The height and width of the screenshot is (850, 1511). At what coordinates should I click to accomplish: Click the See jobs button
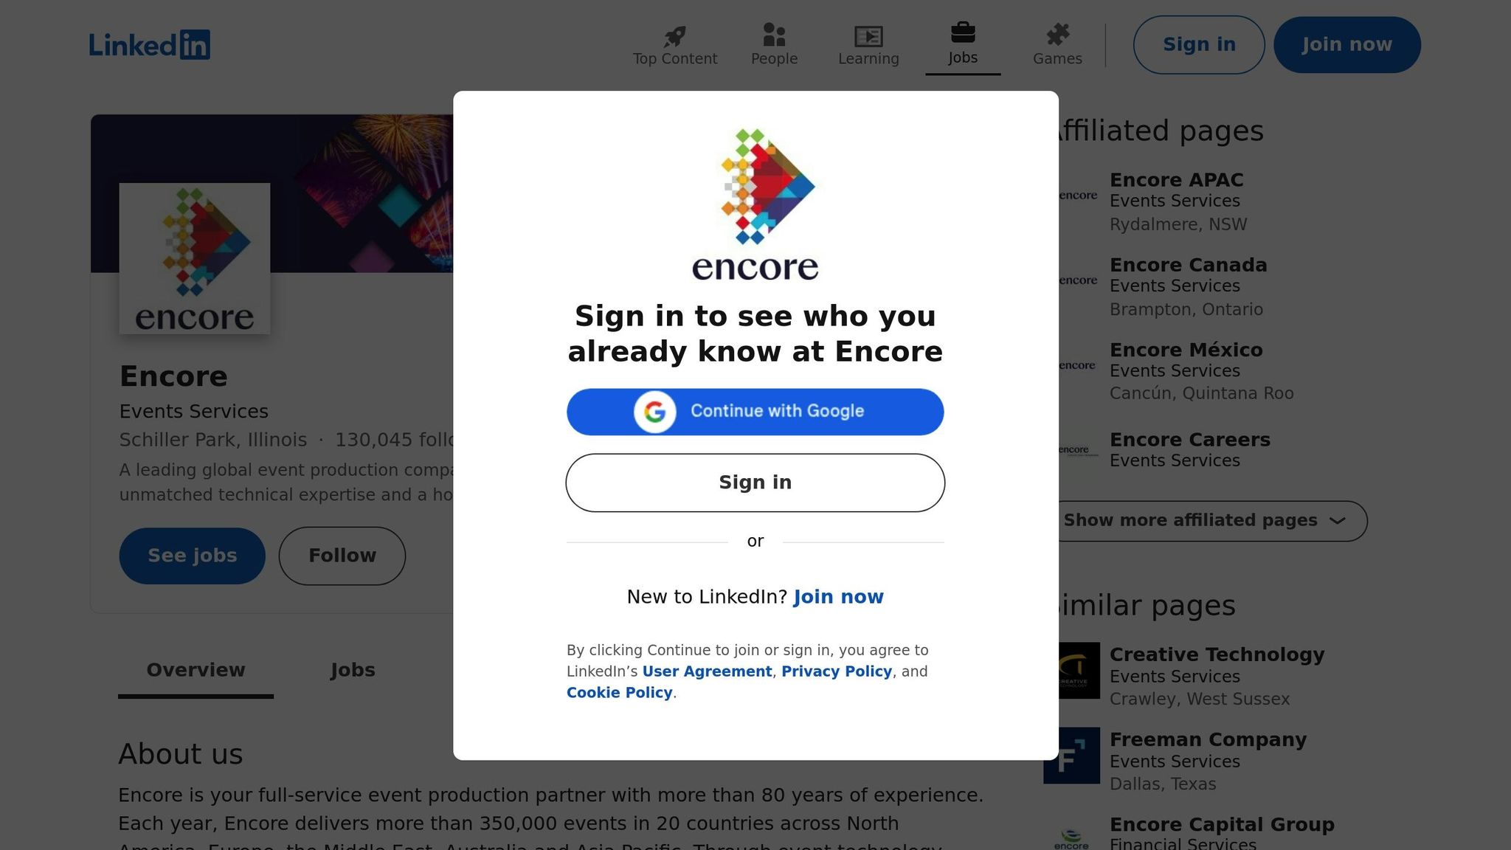coord(192,556)
